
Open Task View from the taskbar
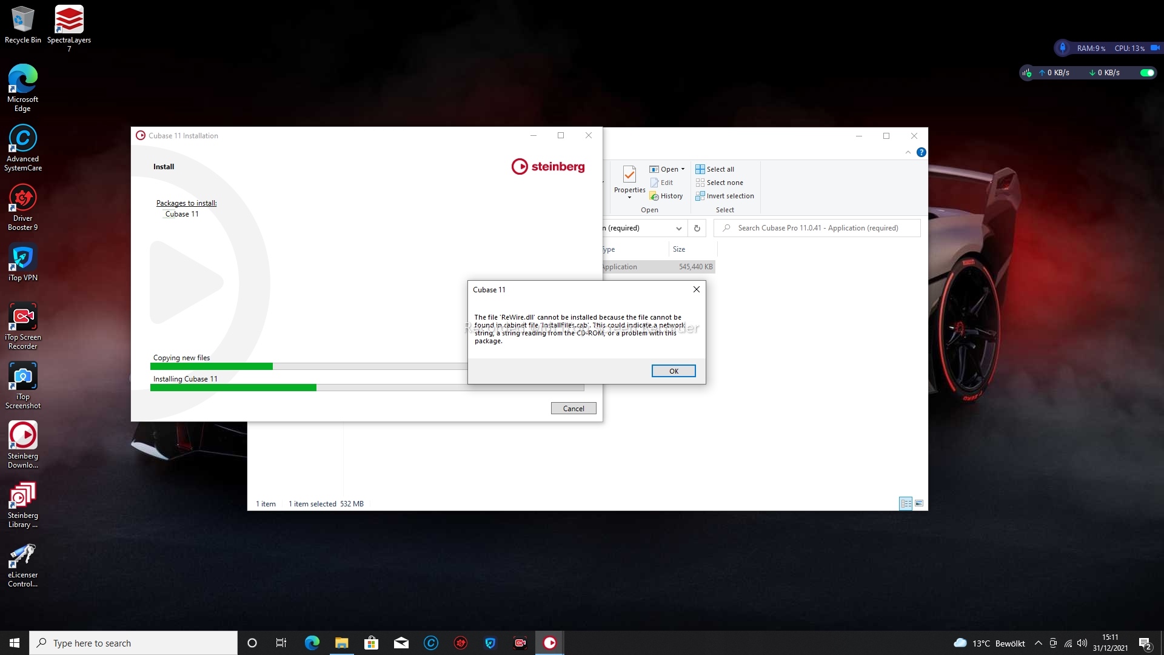281,643
